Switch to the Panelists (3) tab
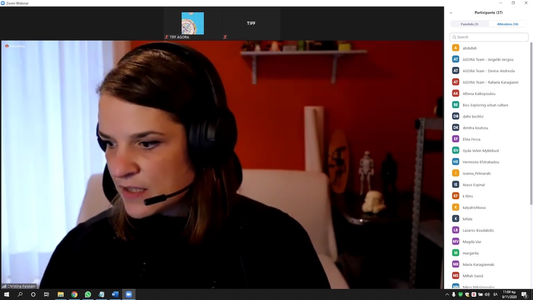 tap(469, 24)
